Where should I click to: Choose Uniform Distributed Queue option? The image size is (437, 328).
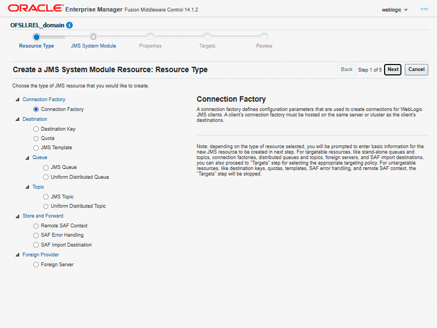[46, 177]
